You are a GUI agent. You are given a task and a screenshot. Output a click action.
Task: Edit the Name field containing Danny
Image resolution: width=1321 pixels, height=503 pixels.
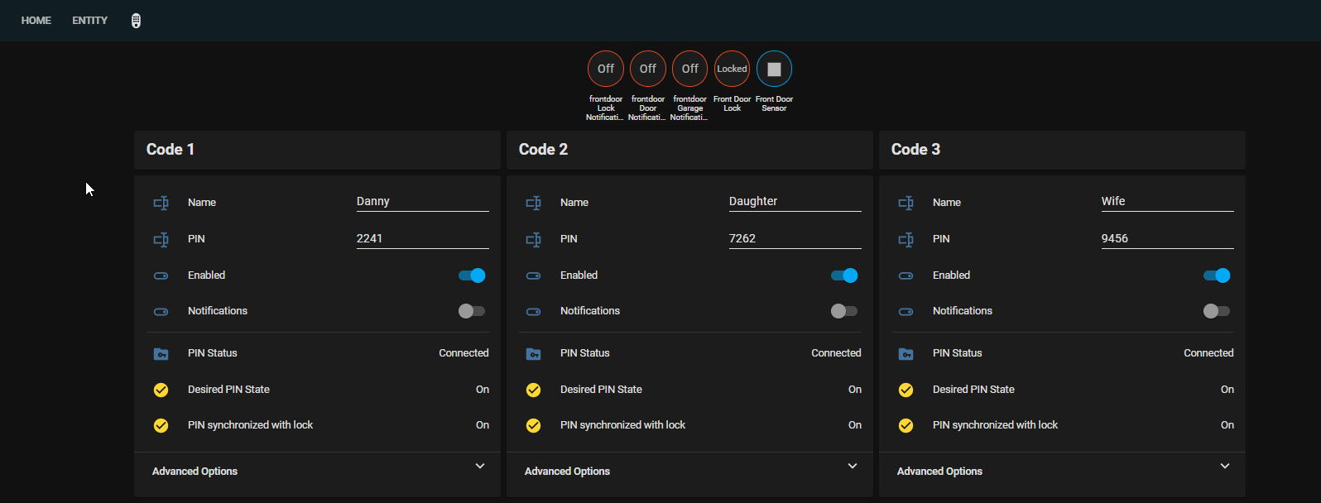(x=423, y=202)
